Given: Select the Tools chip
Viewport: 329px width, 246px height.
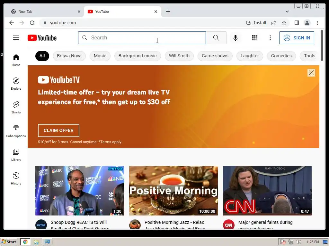Looking at the screenshot, I should (x=309, y=56).
